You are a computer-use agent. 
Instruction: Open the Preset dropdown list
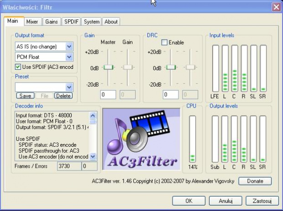pos(69,87)
